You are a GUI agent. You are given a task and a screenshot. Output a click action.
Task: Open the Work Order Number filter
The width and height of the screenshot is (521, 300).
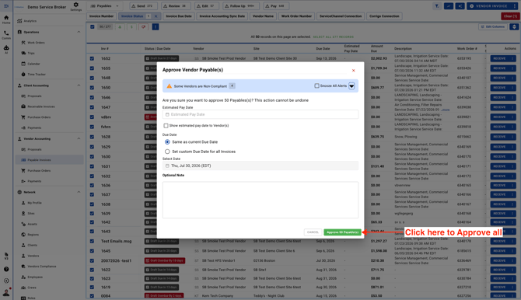(296, 16)
